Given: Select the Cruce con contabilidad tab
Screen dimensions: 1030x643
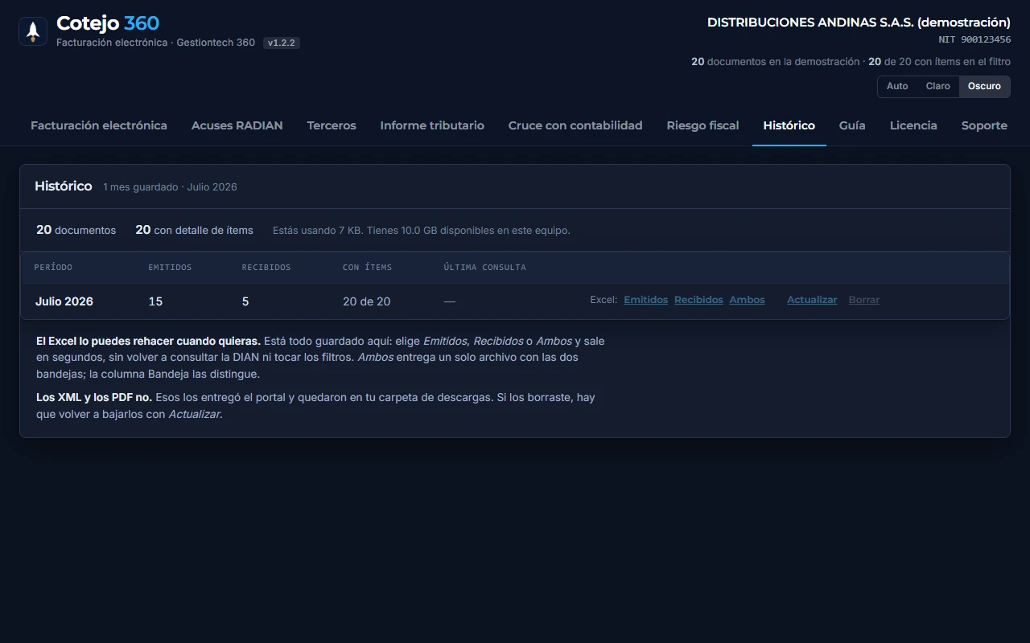Looking at the screenshot, I should [x=575, y=125].
